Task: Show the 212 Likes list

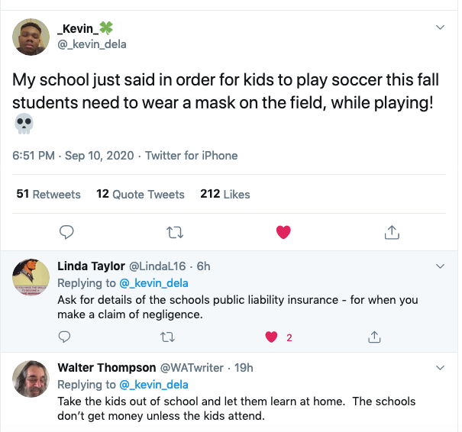Action: 225,195
